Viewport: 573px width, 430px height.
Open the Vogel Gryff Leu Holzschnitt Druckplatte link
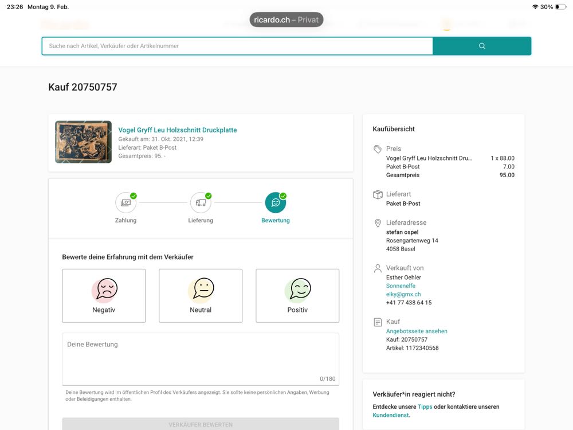pyautogui.click(x=177, y=130)
